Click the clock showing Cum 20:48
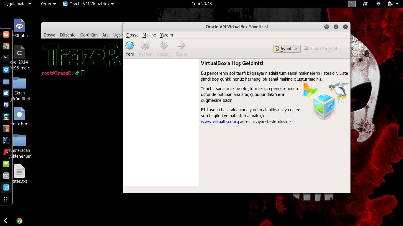This screenshot has height=226, width=403. (x=201, y=4)
